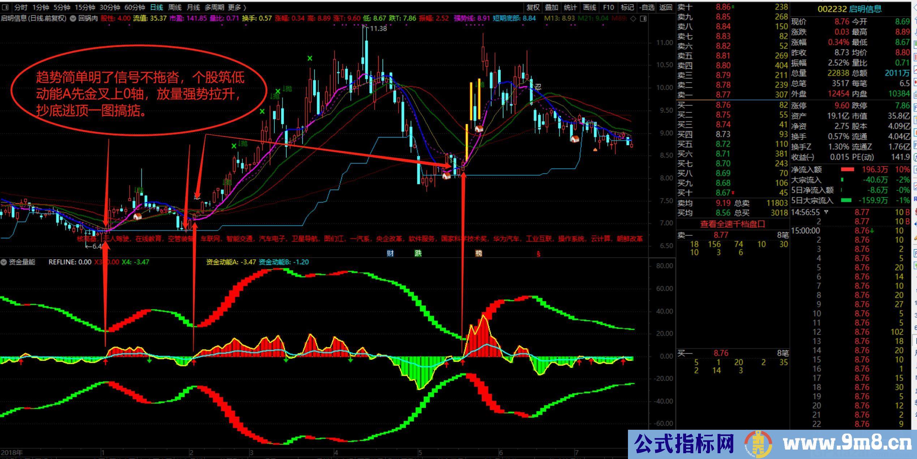This screenshot has height=459, width=917.
Task: Click the 资金动能B value label
Action: [x=284, y=262]
